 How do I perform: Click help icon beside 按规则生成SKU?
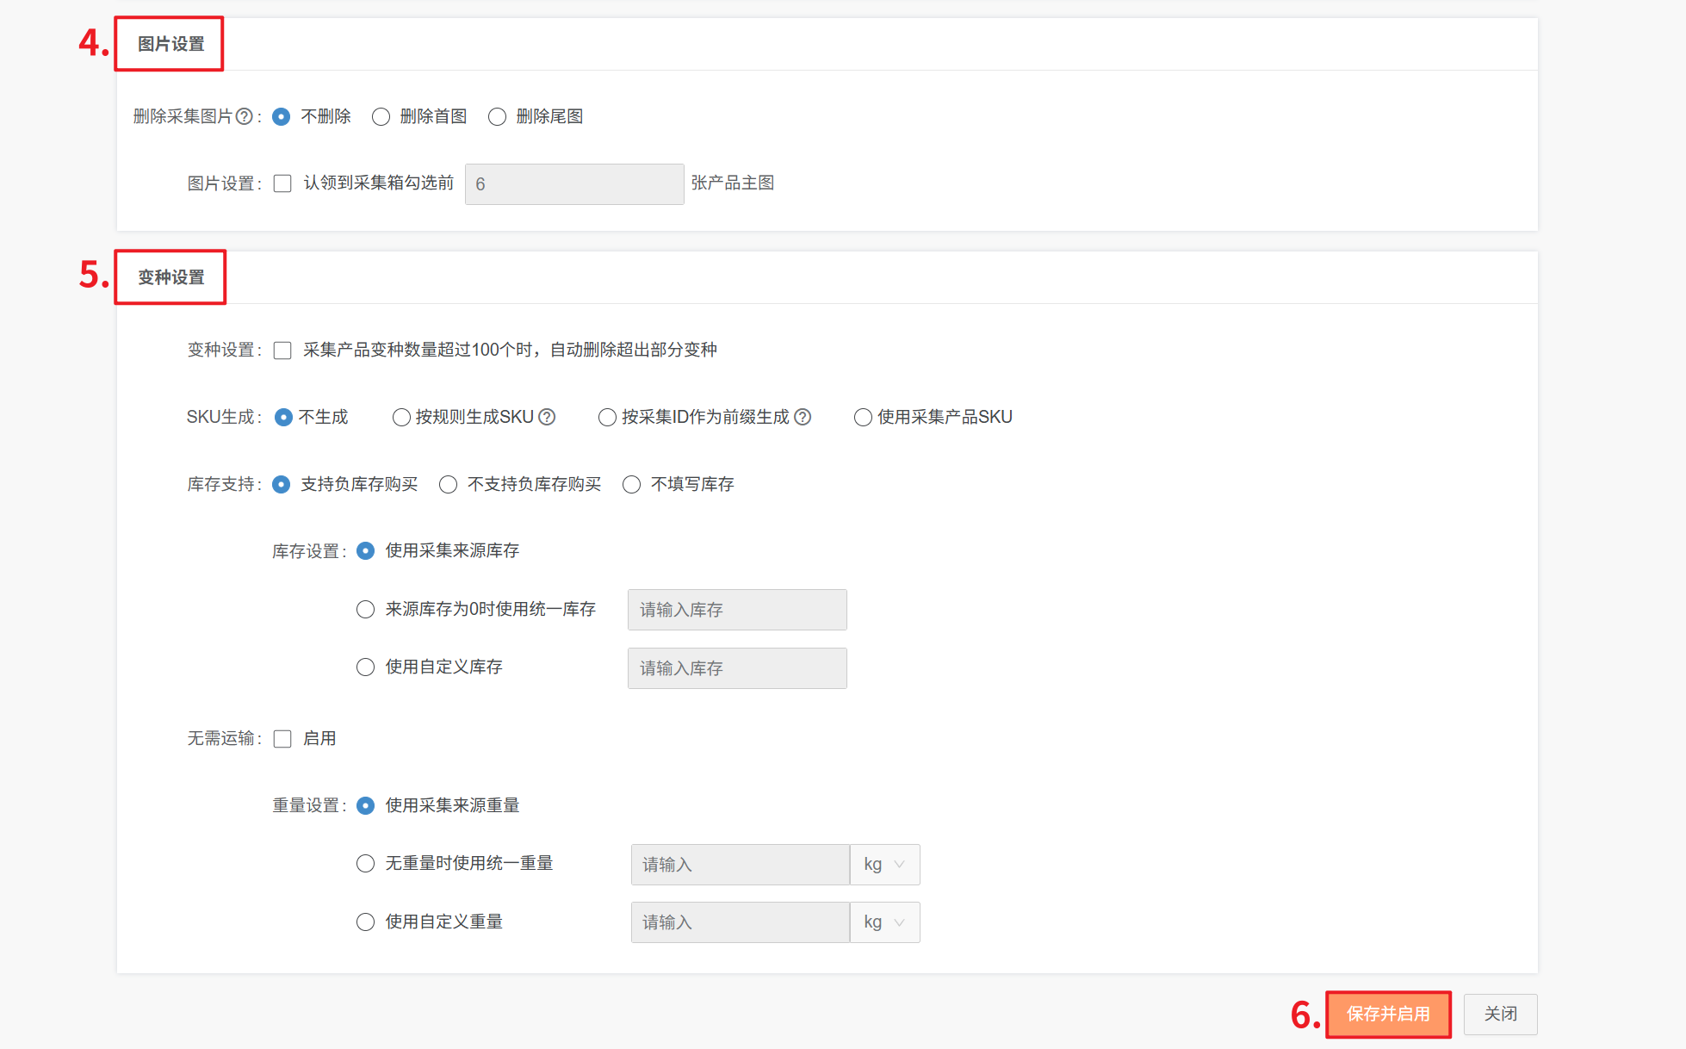[547, 417]
